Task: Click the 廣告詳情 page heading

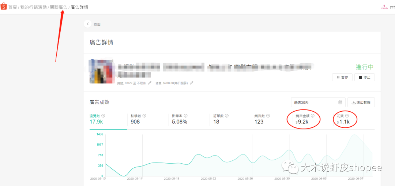Action: pyautogui.click(x=101, y=42)
